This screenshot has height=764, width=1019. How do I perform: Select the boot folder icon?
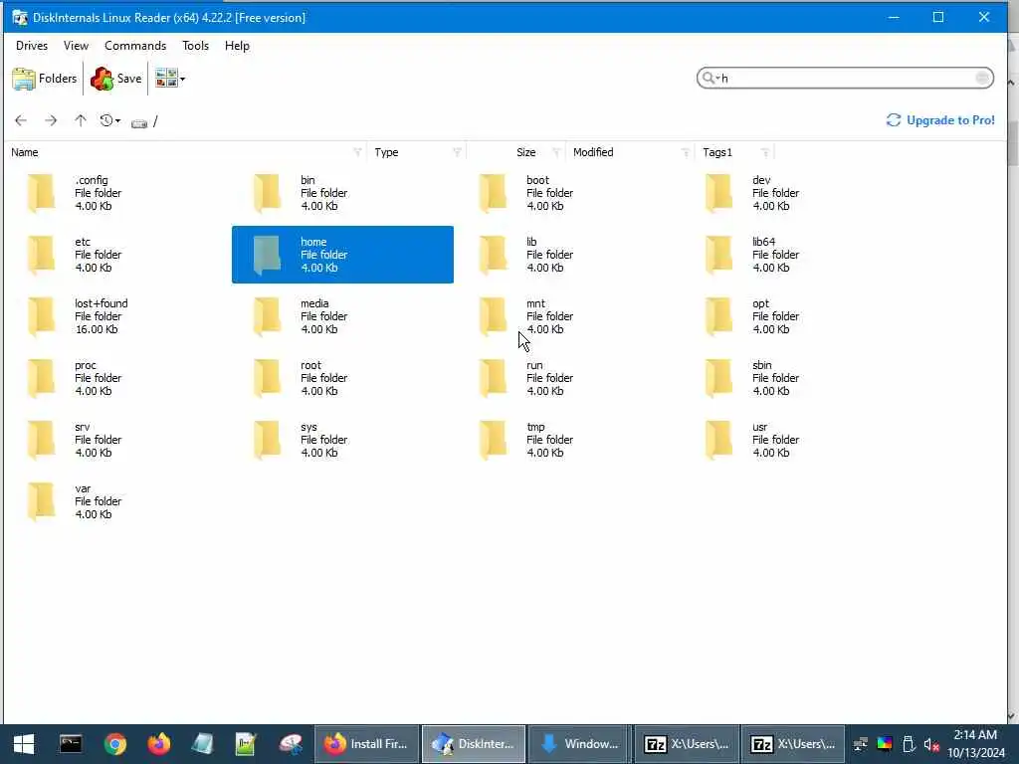(x=494, y=193)
